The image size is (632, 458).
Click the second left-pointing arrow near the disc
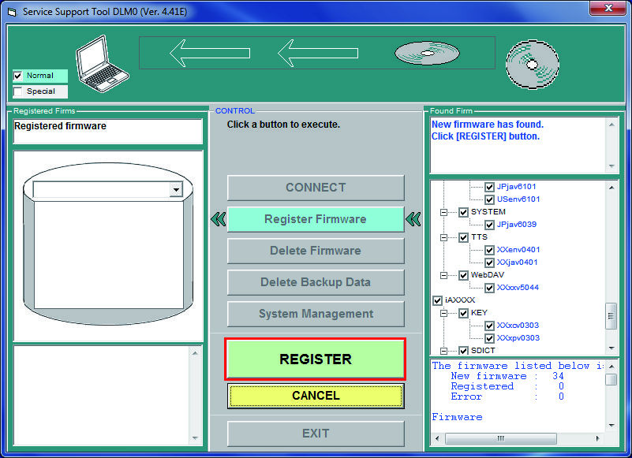[x=318, y=53]
